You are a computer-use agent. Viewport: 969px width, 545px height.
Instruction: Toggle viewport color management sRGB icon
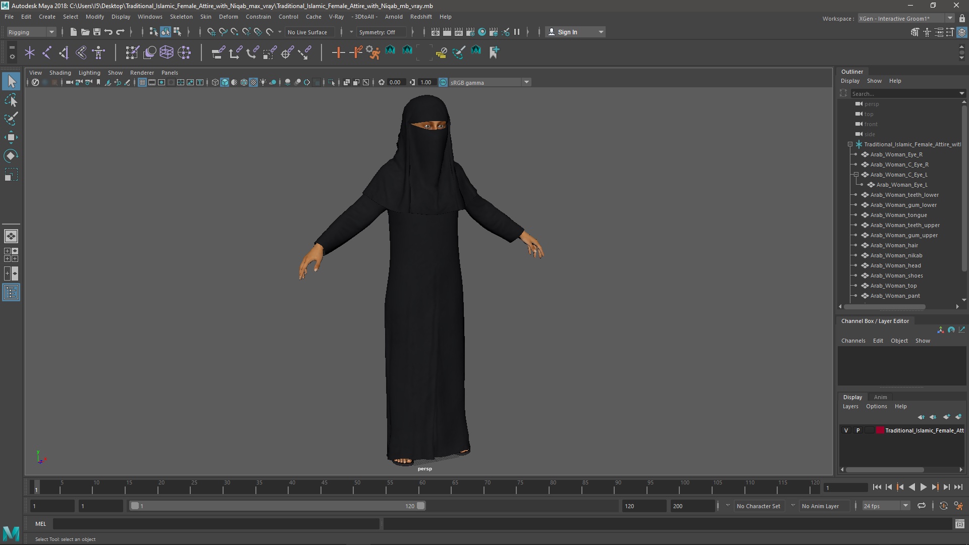click(443, 82)
